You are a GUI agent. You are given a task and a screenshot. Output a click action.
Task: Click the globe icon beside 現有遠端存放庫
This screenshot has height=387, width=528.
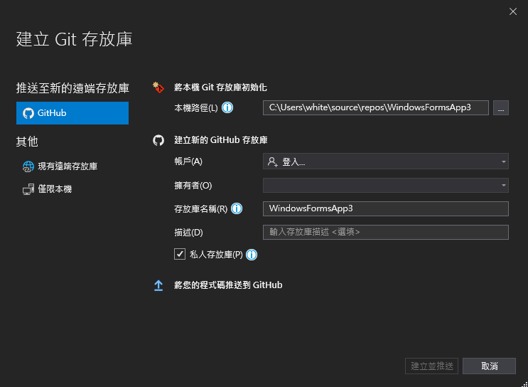point(28,166)
